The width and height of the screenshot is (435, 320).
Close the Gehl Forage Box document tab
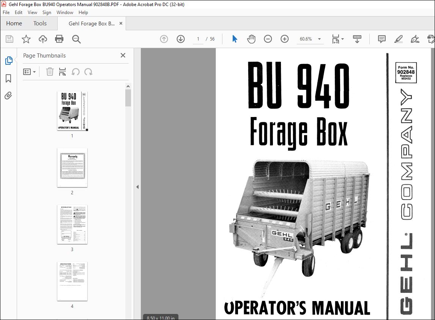click(x=121, y=23)
